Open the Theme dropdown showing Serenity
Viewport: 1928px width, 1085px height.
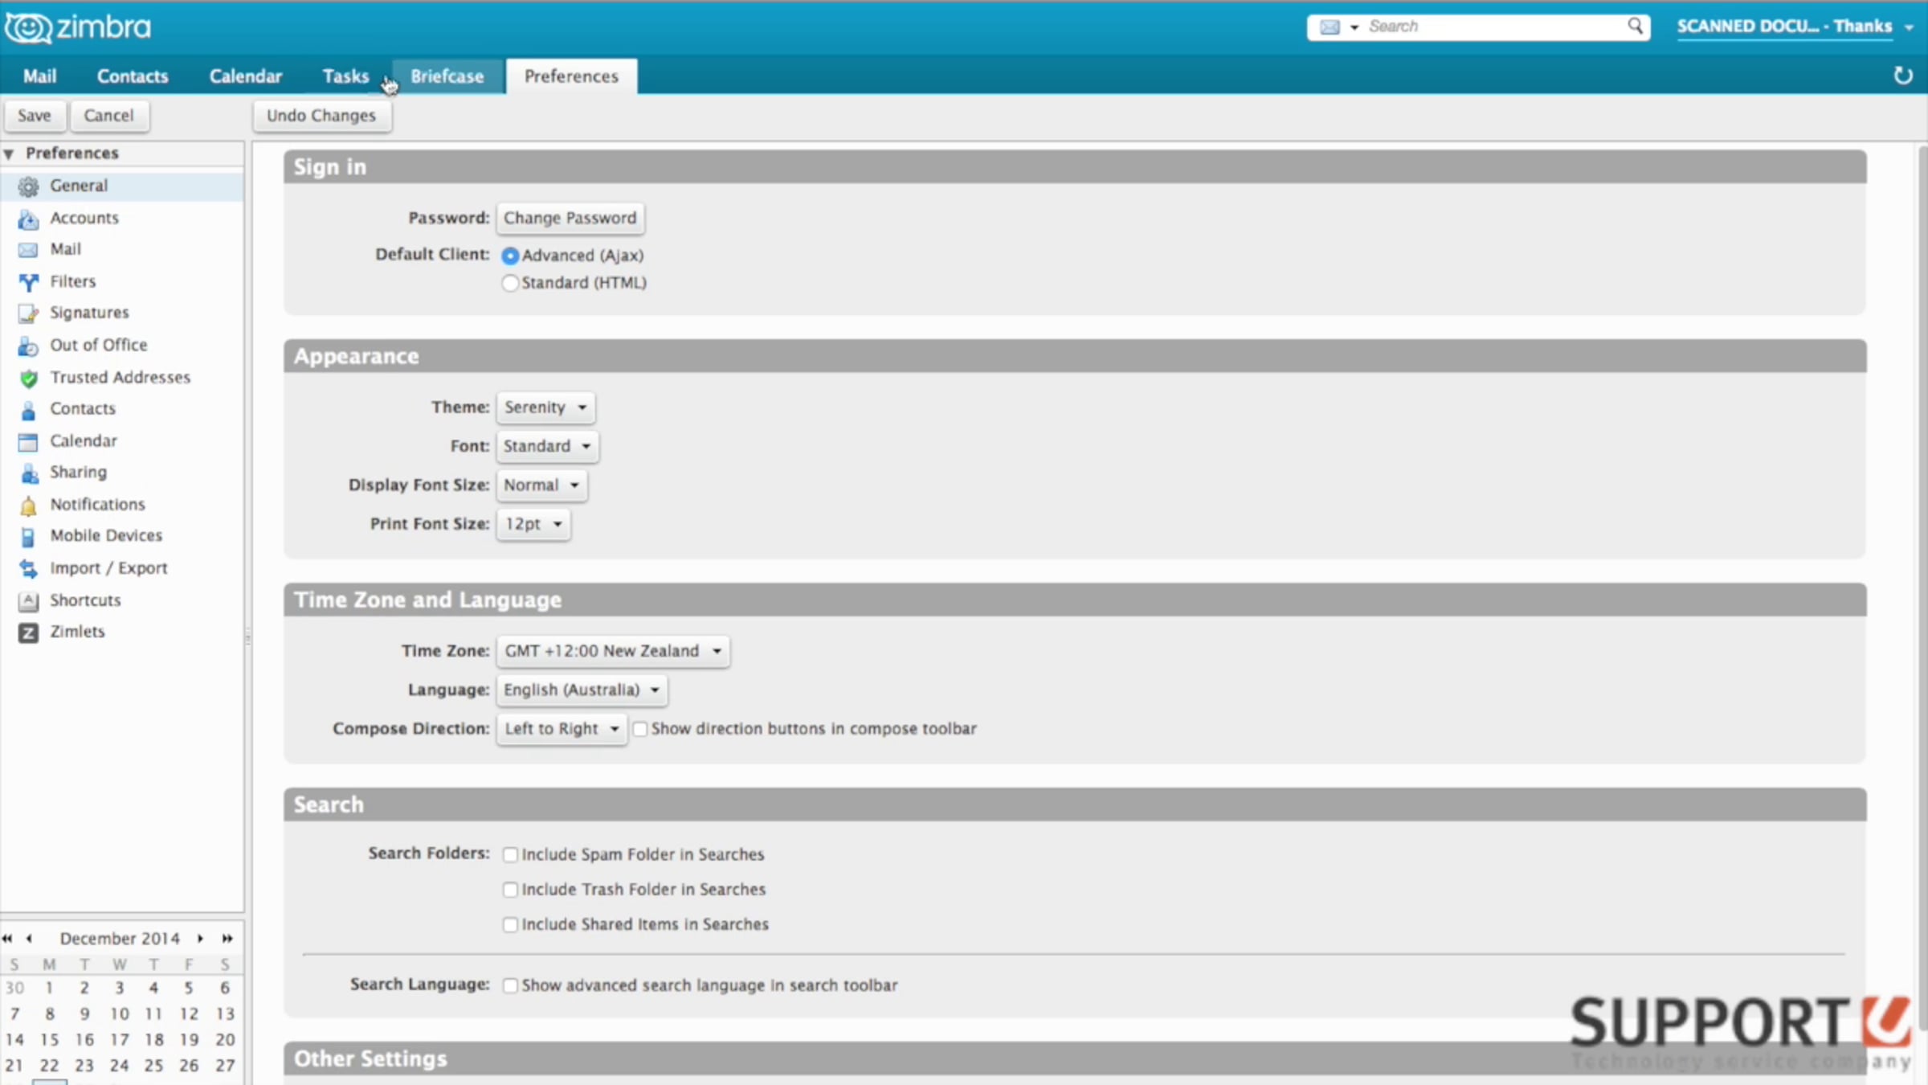pos(545,407)
